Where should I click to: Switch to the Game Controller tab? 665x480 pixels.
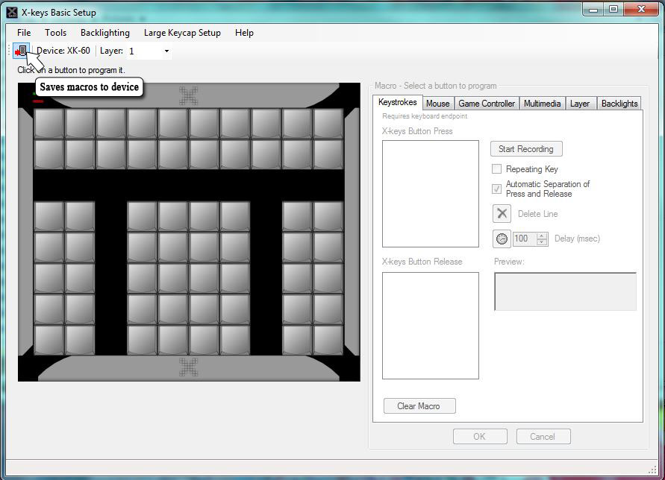[486, 104]
